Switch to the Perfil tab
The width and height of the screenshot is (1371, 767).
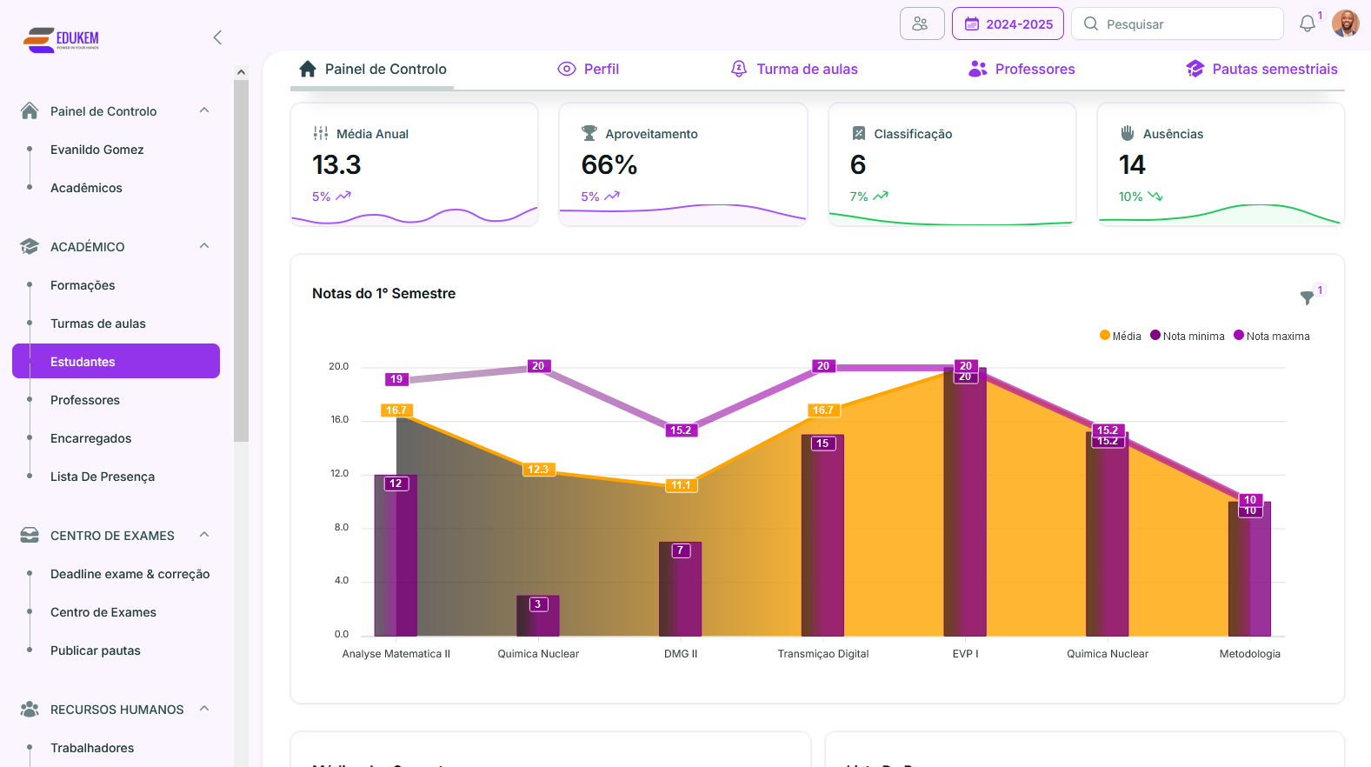(589, 70)
